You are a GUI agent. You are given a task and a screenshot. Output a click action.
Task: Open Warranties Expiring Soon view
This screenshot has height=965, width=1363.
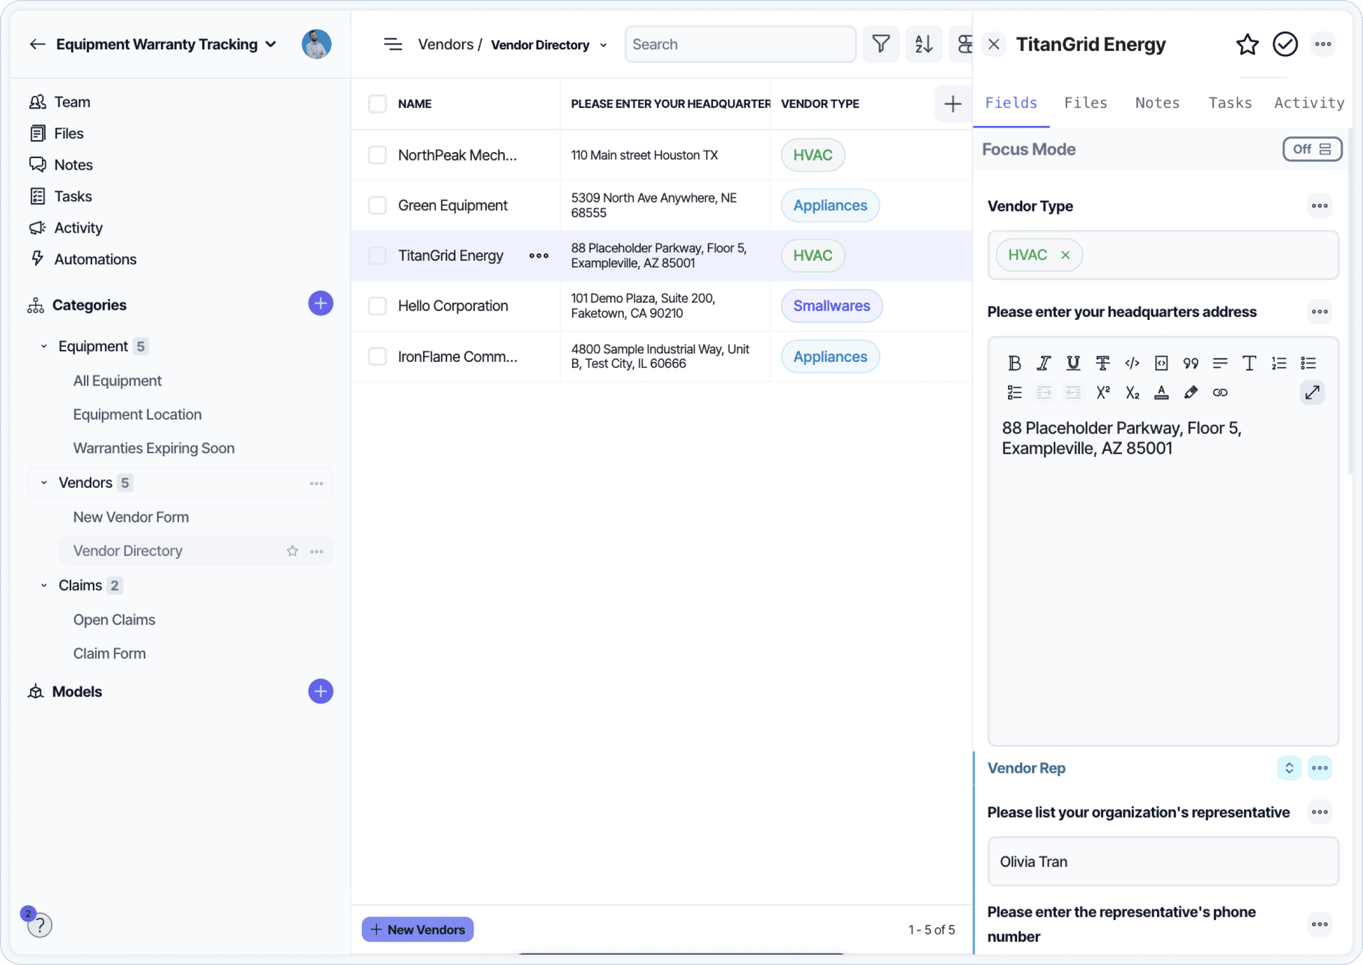tap(154, 448)
